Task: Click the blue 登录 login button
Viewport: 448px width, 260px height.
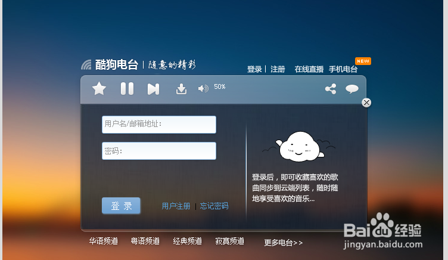Action: [121, 206]
